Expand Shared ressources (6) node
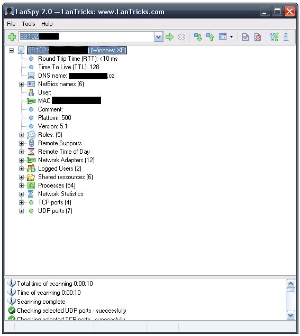 click(21, 177)
